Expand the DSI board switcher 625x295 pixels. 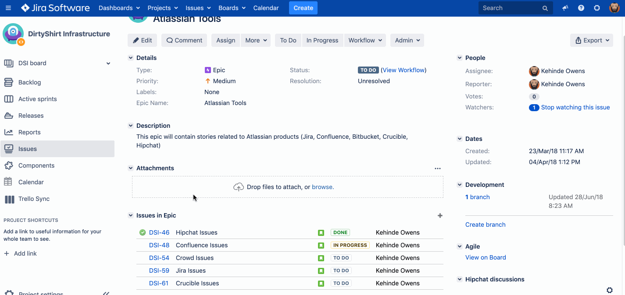(x=108, y=63)
